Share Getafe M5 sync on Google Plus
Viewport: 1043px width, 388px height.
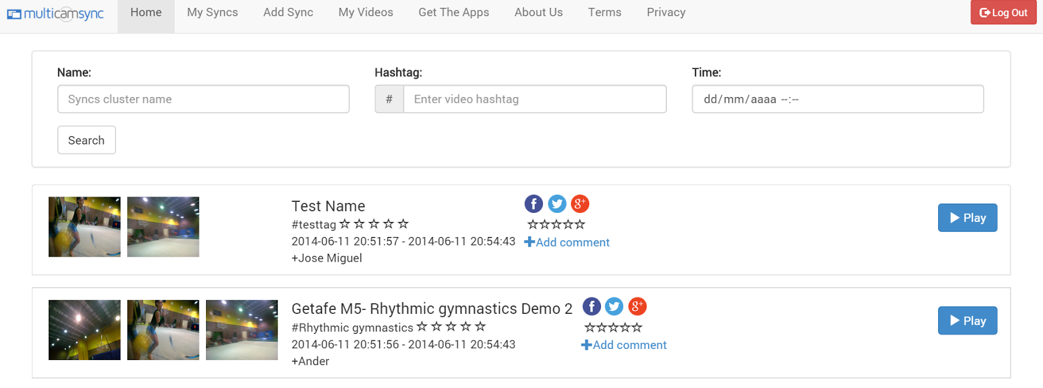click(637, 307)
